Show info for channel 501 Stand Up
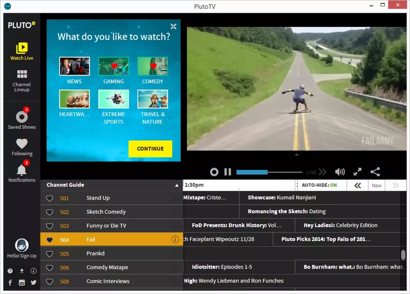 click(x=175, y=198)
